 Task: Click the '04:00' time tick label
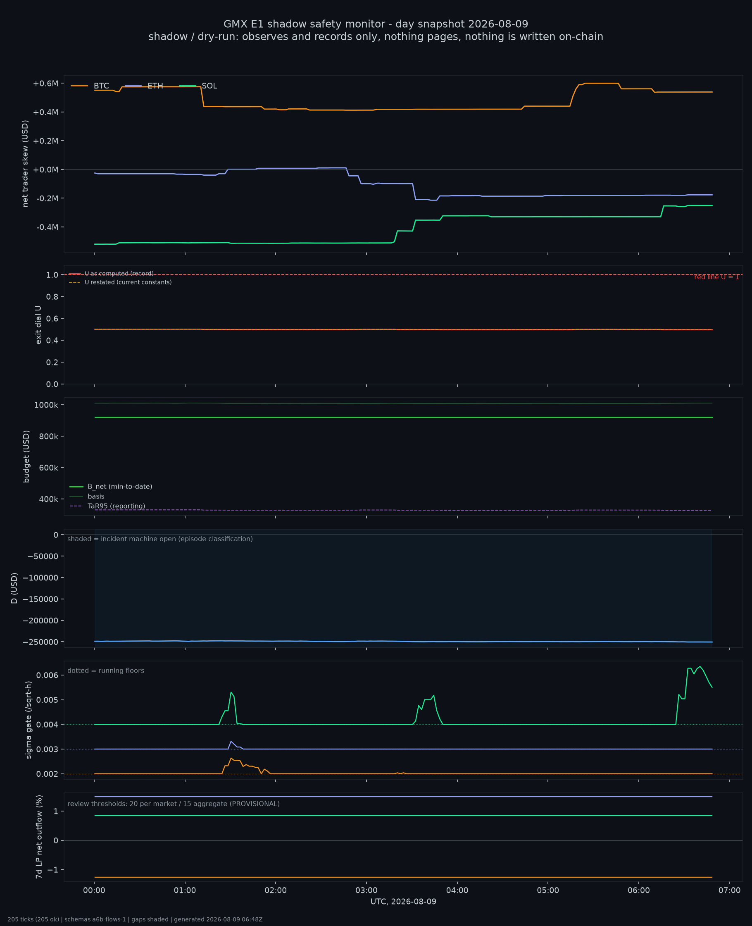tap(457, 891)
